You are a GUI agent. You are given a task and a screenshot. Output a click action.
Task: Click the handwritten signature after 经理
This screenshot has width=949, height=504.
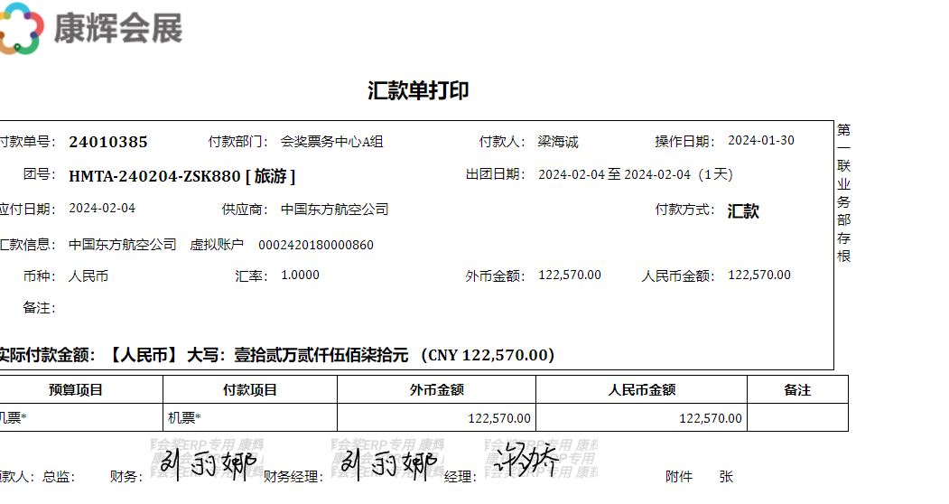(526, 462)
